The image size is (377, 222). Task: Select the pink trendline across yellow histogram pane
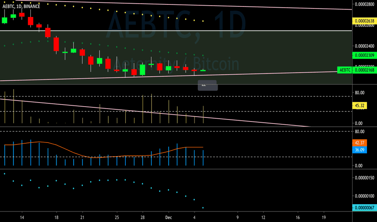point(156,113)
